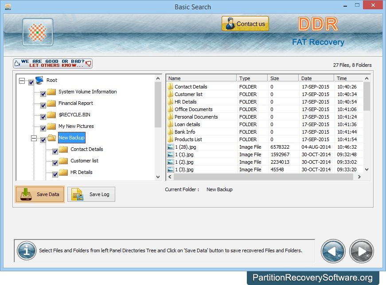Uncheck $RECYCLE.BIN checkbox
Image resolution: width=386 pixels, height=285 pixels.
pyautogui.click(x=43, y=117)
